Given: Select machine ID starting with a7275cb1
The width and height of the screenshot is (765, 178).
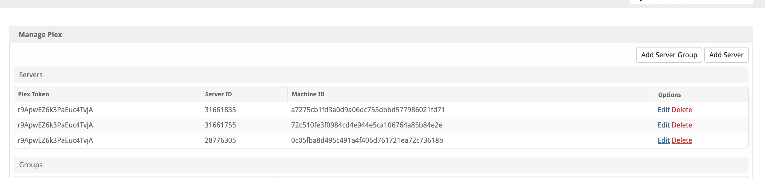Looking at the screenshot, I should click(368, 110).
